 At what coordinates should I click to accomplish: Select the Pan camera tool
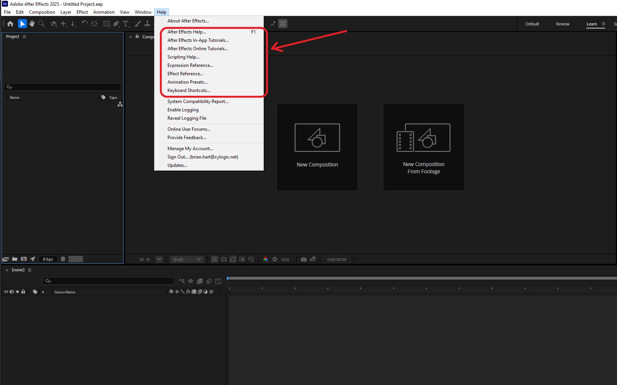64,24
